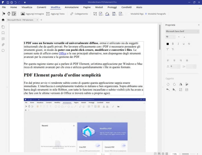Open the comments panel

coord(3,39)
